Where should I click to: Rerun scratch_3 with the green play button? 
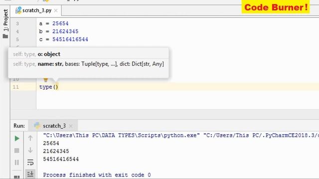(17, 139)
